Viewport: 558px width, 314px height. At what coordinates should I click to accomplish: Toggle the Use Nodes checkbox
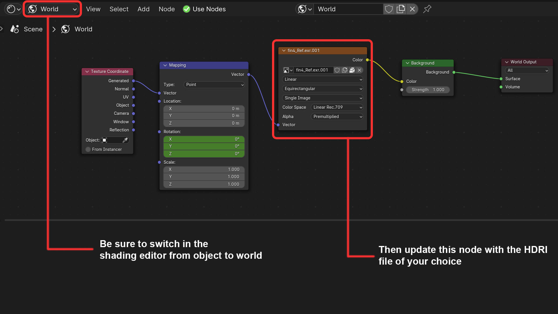tap(187, 9)
